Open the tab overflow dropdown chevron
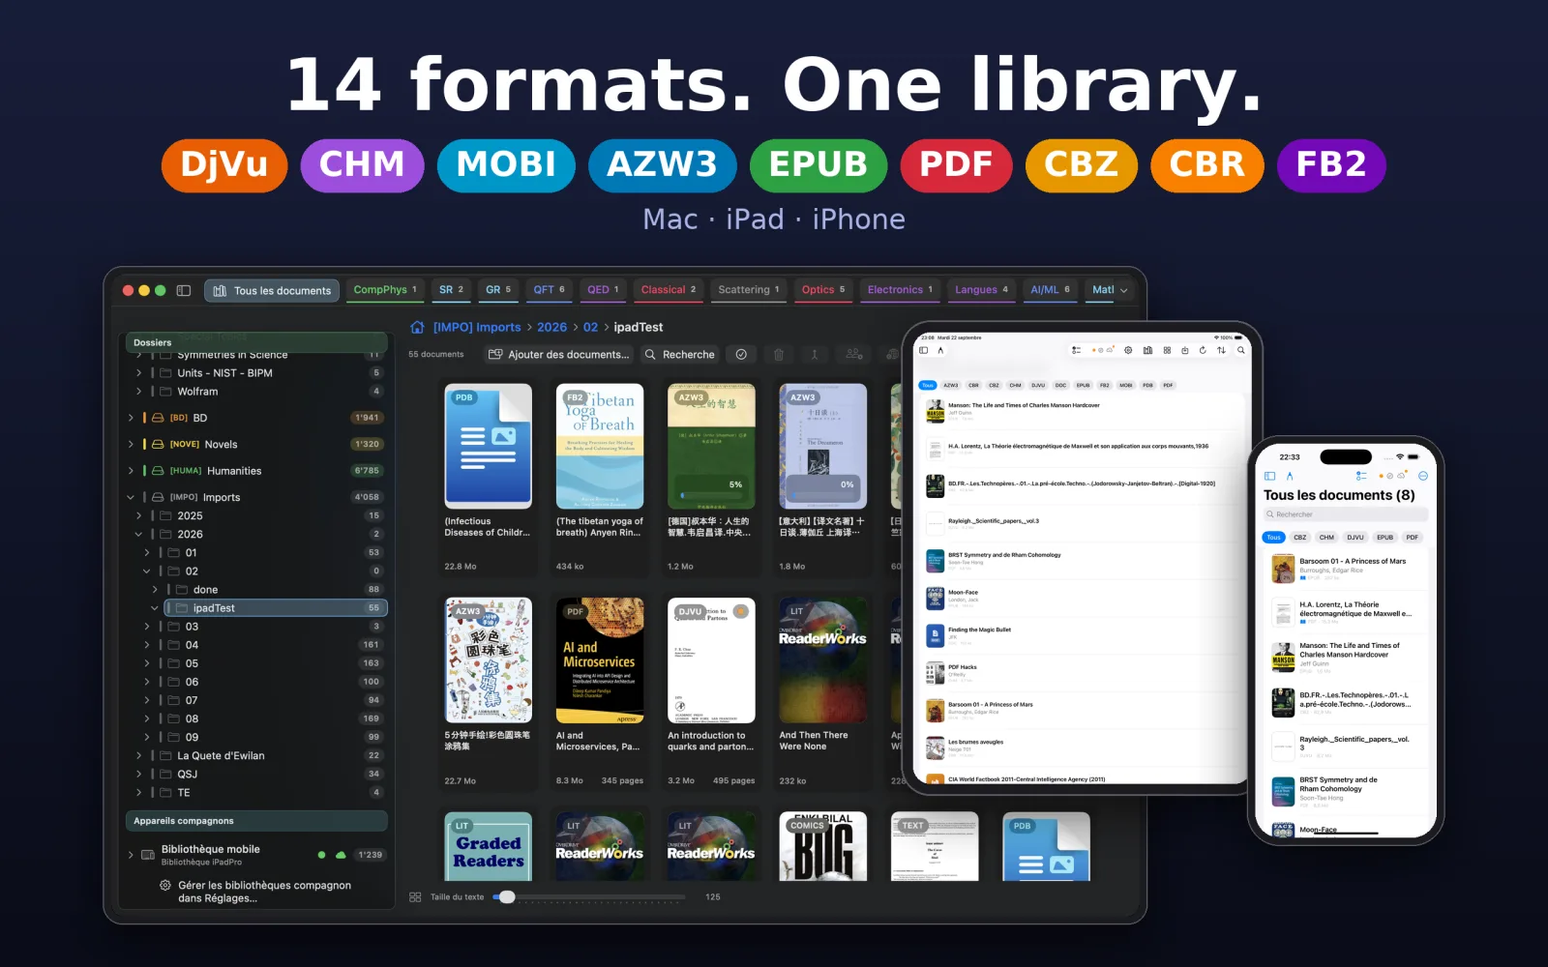 click(x=1123, y=290)
